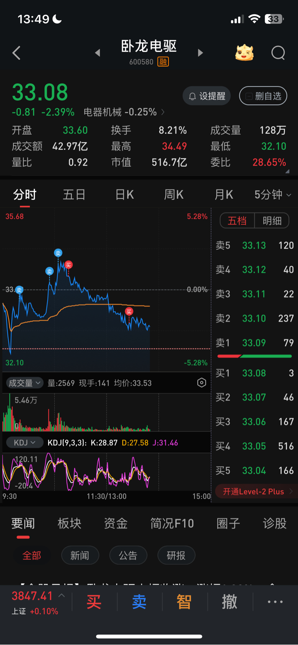Tap the red-green buy/sell ratio bar
The width and height of the screenshot is (298, 645).
[255, 356]
